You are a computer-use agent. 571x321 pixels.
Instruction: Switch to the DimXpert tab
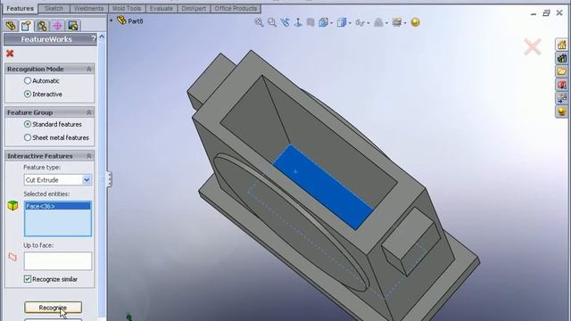click(x=194, y=8)
